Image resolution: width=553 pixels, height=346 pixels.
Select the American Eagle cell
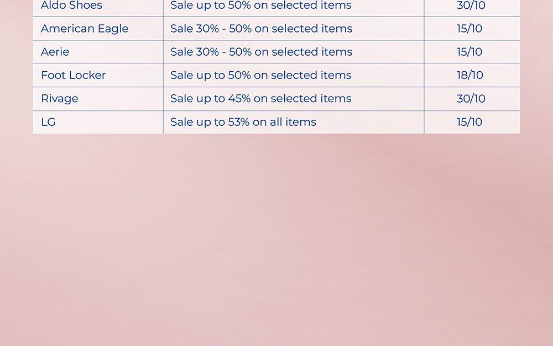pos(84,29)
